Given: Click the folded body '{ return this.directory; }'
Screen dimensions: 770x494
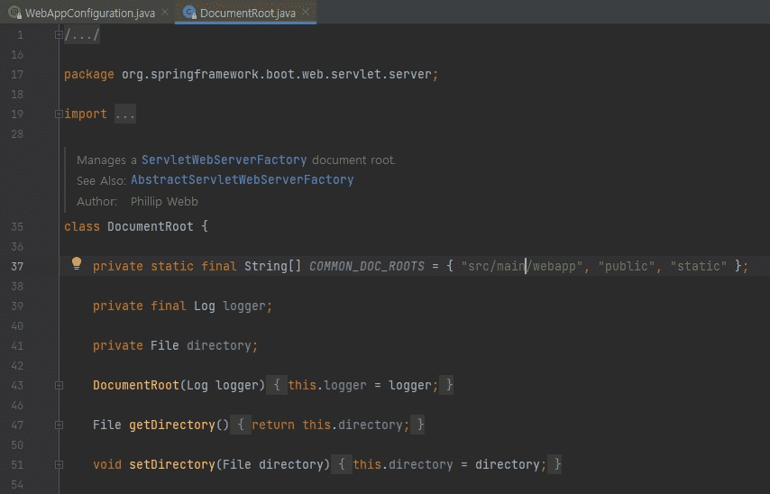Looking at the screenshot, I should tap(327, 425).
